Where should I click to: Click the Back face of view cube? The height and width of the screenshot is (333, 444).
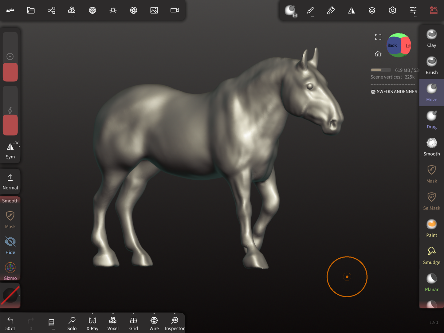(x=392, y=45)
